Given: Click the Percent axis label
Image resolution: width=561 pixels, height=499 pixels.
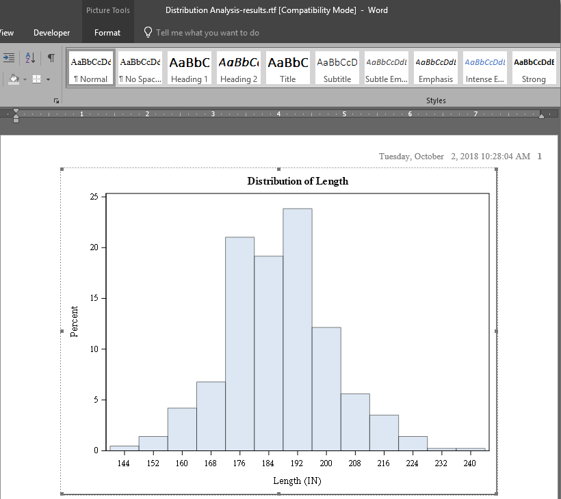Looking at the screenshot, I should coord(74,321).
